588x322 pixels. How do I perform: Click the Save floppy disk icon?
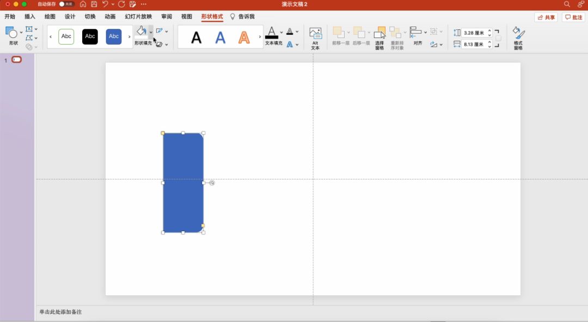point(94,4)
